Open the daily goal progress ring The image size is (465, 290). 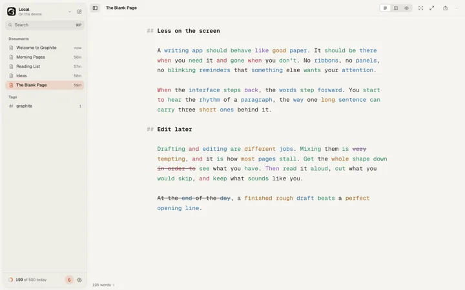click(11, 280)
